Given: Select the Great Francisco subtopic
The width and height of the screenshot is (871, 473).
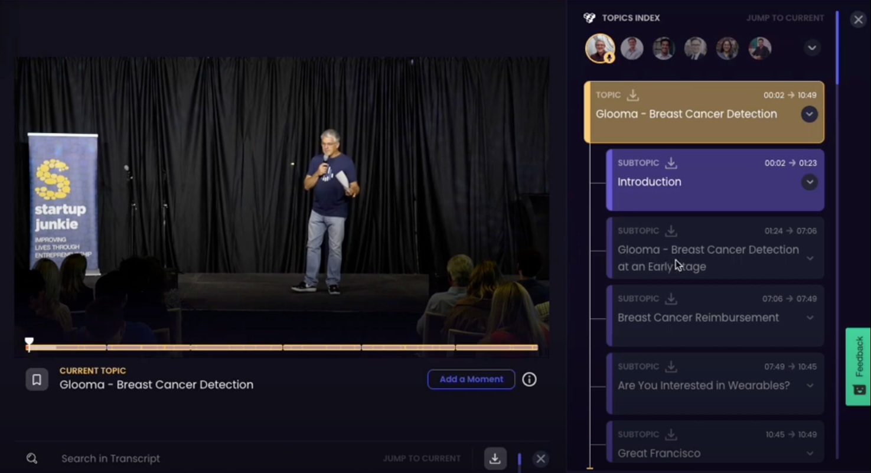Looking at the screenshot, I should click(715, 442).
